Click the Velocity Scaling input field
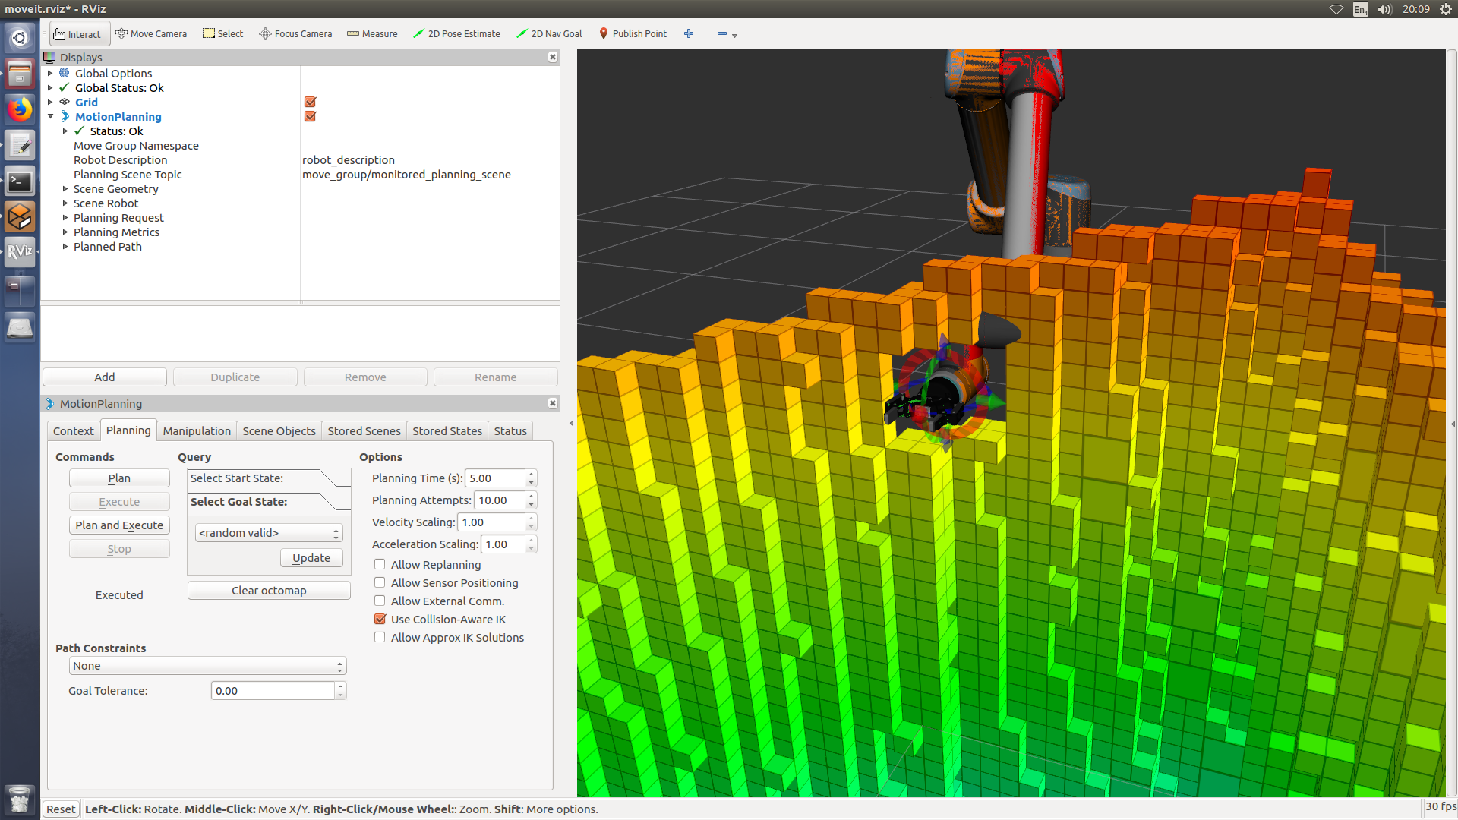Viewport: 1458px width, 820px height. tap(491, 522)
